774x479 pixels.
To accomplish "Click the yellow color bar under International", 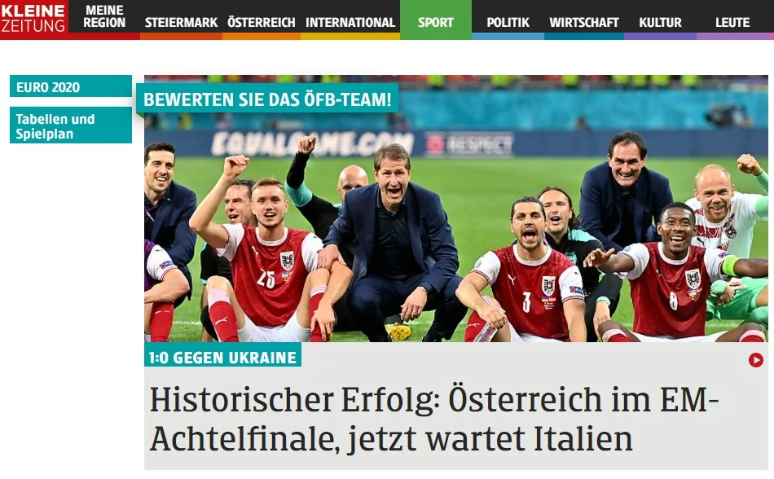I will pos(350,36).
